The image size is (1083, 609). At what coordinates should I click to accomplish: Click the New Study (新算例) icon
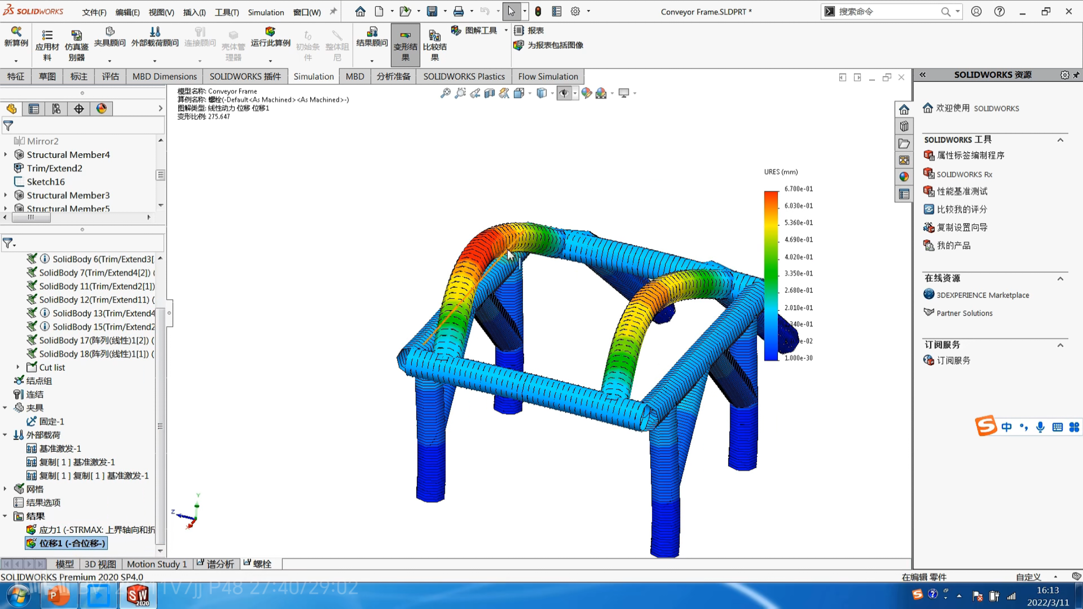point(16,32)
